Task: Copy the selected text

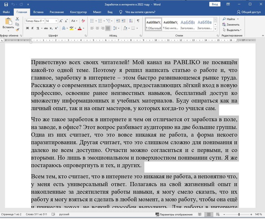Action: 17,24
